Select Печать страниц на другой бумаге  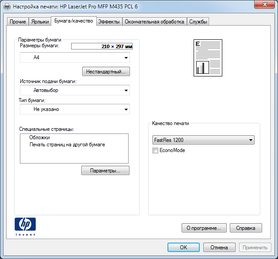coord(67,145)
